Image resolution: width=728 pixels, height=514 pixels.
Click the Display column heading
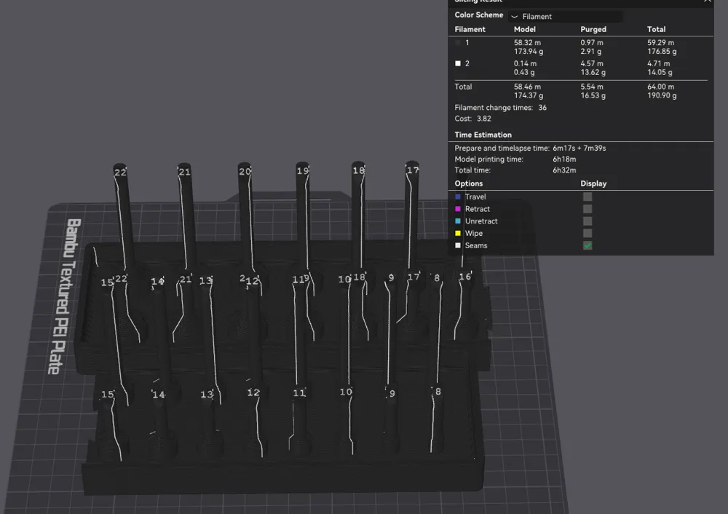point(593,183)
